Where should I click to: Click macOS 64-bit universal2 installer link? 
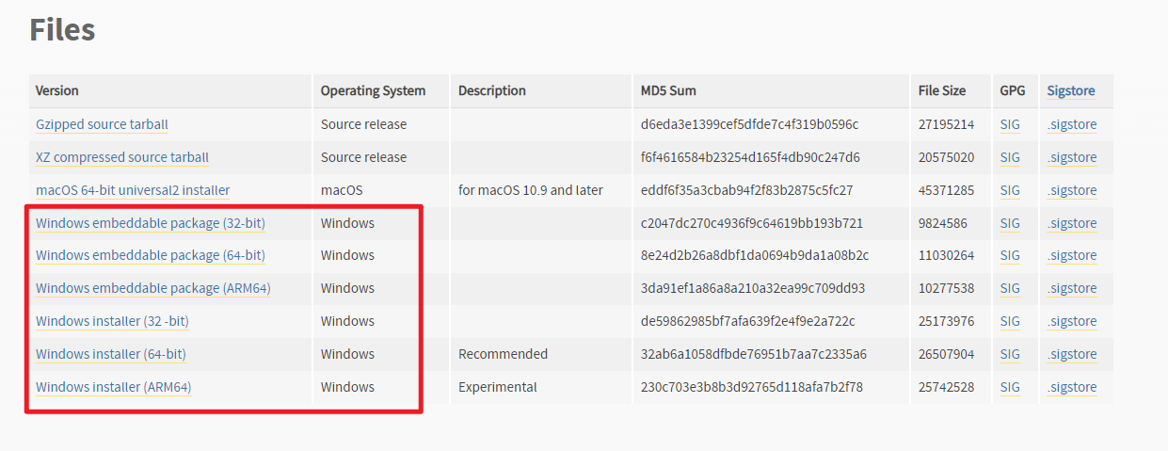click(133, 190)
